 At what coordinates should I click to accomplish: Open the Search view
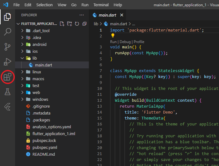tap(8, 32)
